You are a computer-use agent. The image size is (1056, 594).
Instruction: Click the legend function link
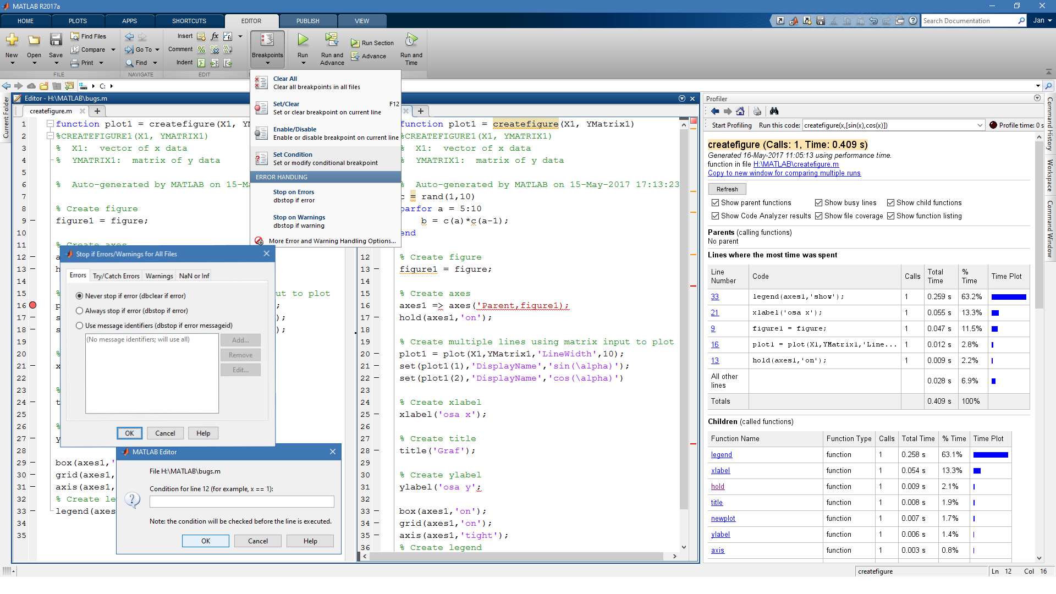(x=721, y=455)
